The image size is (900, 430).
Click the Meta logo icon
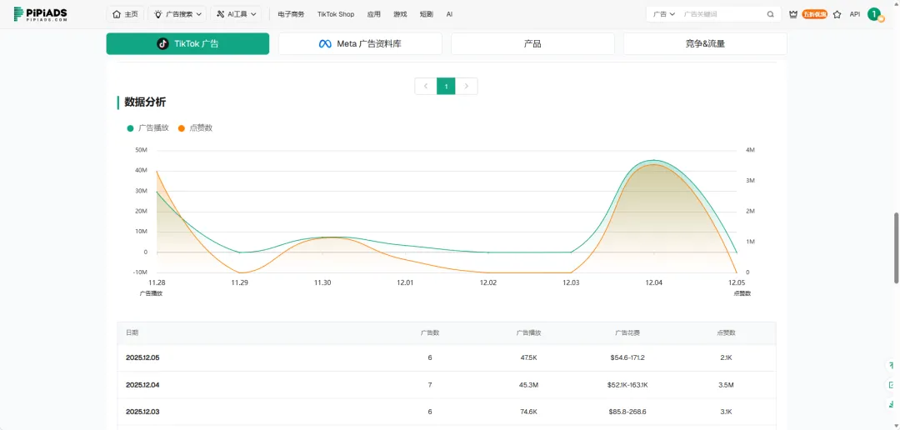[325, 43]
